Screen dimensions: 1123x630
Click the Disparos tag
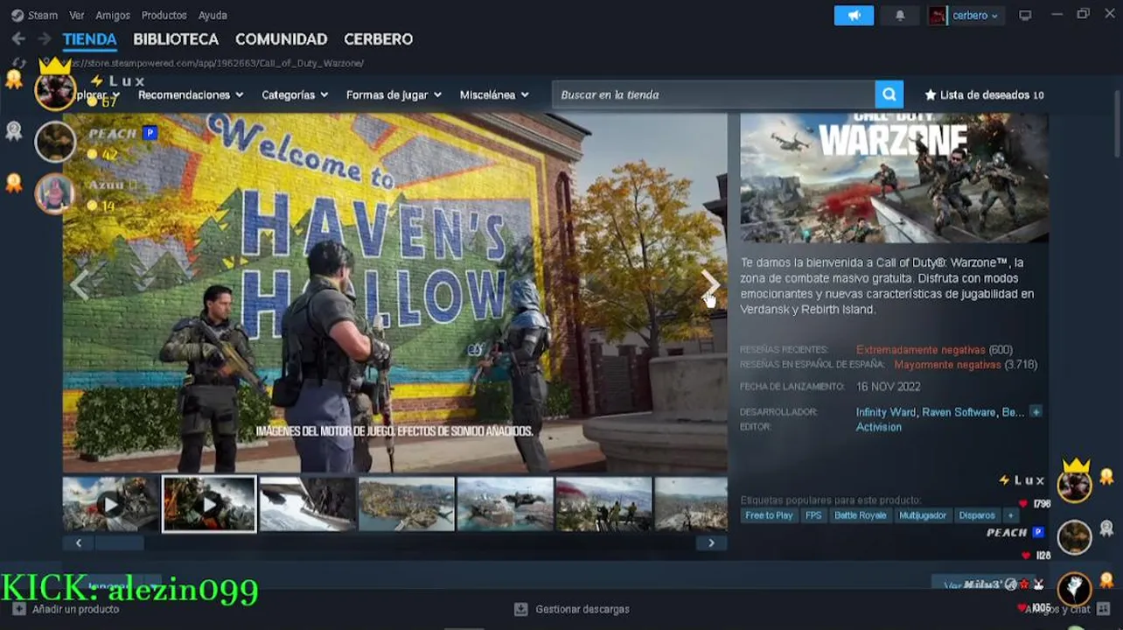pyautogui.click(x=977, y=515)
